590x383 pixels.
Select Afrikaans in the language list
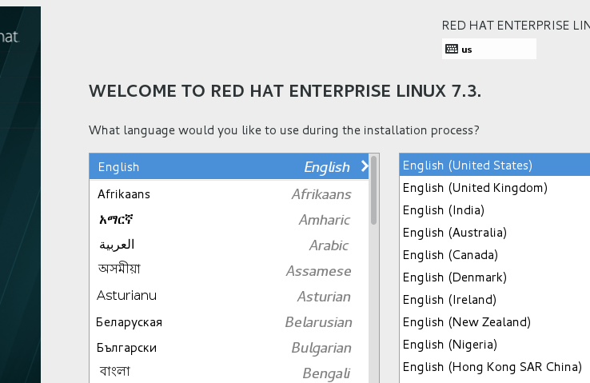point(229,194)
